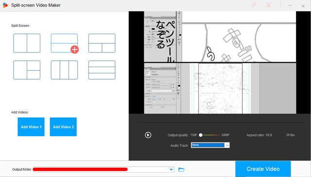
Task: Start rendering with Create Video button
Action: coord(263,169)
